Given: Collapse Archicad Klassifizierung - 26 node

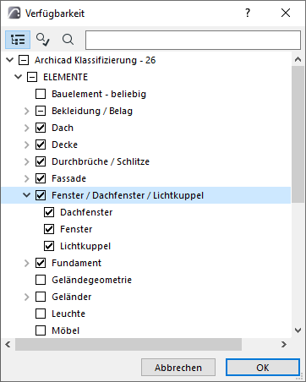Looking at the screenshot, I should coord(10,60).
